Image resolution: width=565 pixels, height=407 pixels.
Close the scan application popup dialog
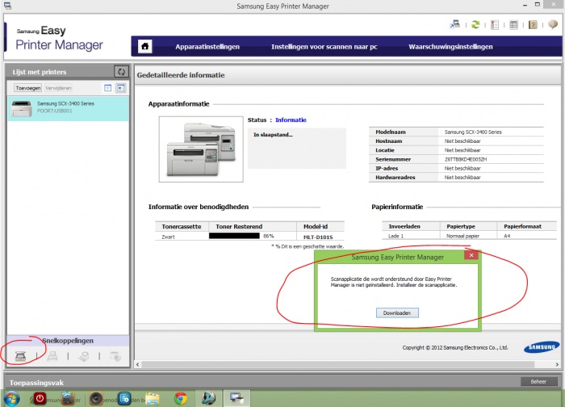[471, 255]
